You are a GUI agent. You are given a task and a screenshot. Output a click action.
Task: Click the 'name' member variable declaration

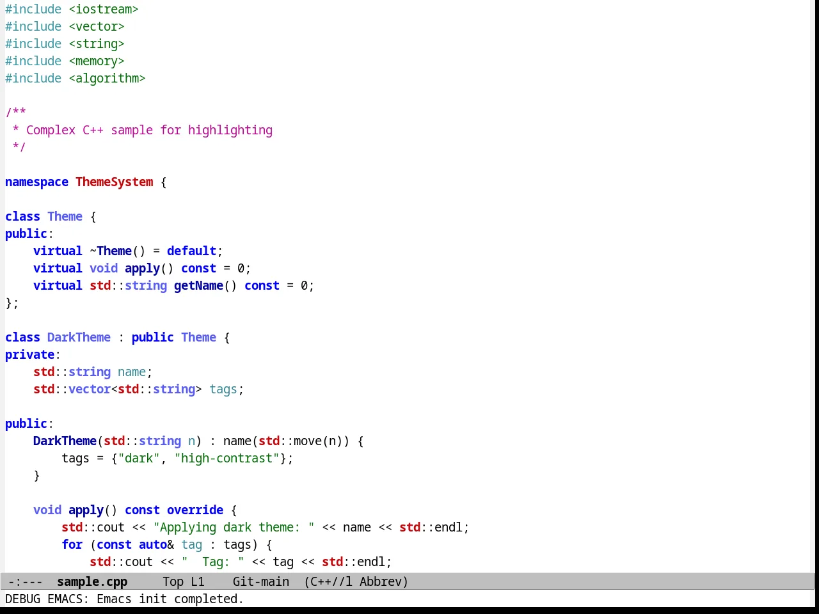(132, 372)
